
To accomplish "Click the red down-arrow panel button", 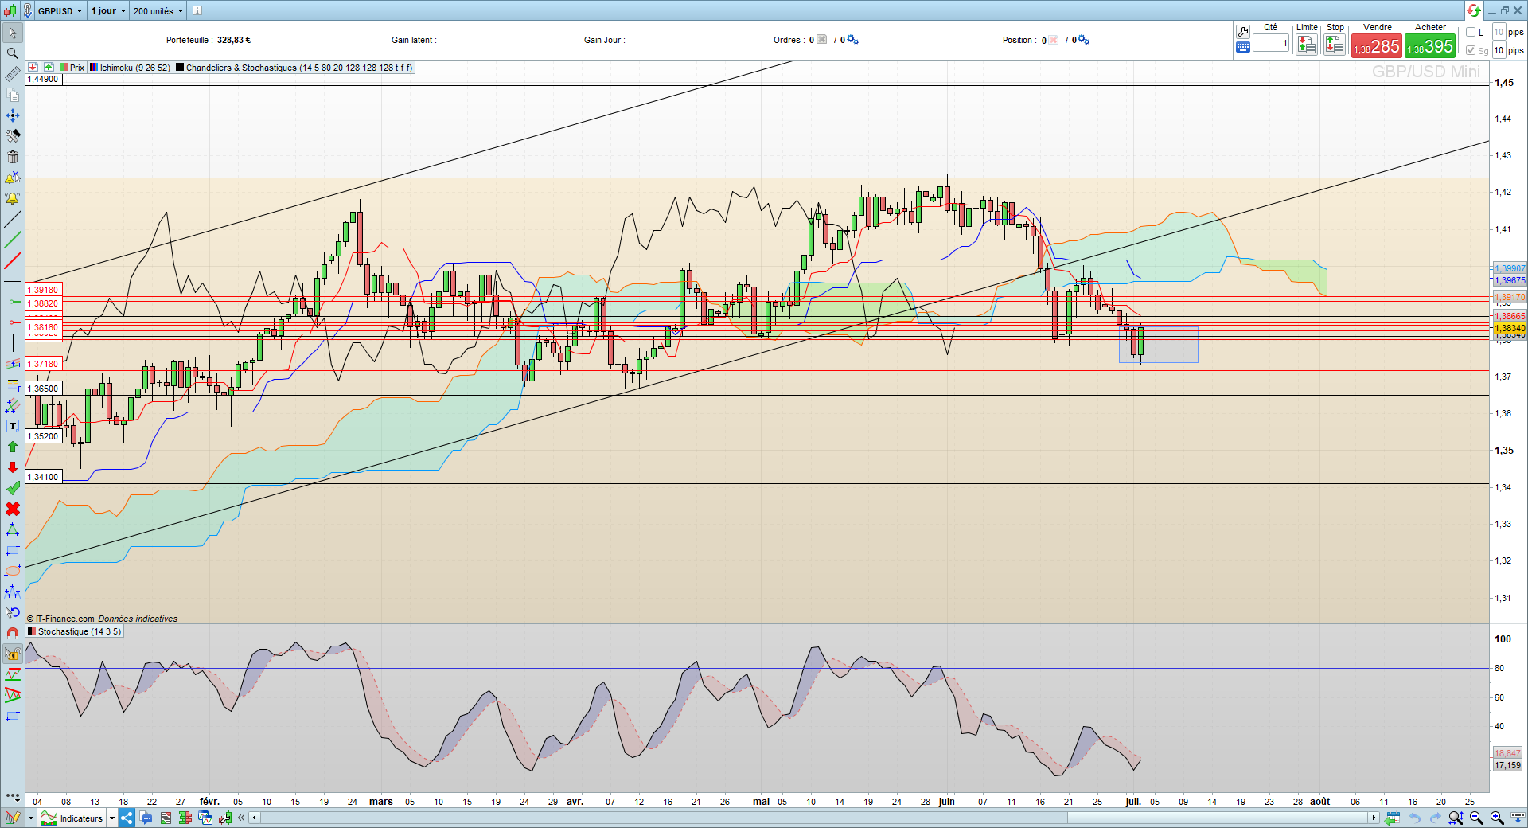I will pyautogui.click(x=33, y=68).
